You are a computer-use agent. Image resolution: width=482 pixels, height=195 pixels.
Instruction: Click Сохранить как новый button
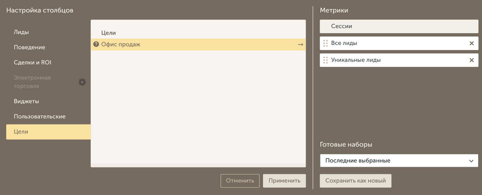pos(355,181)
